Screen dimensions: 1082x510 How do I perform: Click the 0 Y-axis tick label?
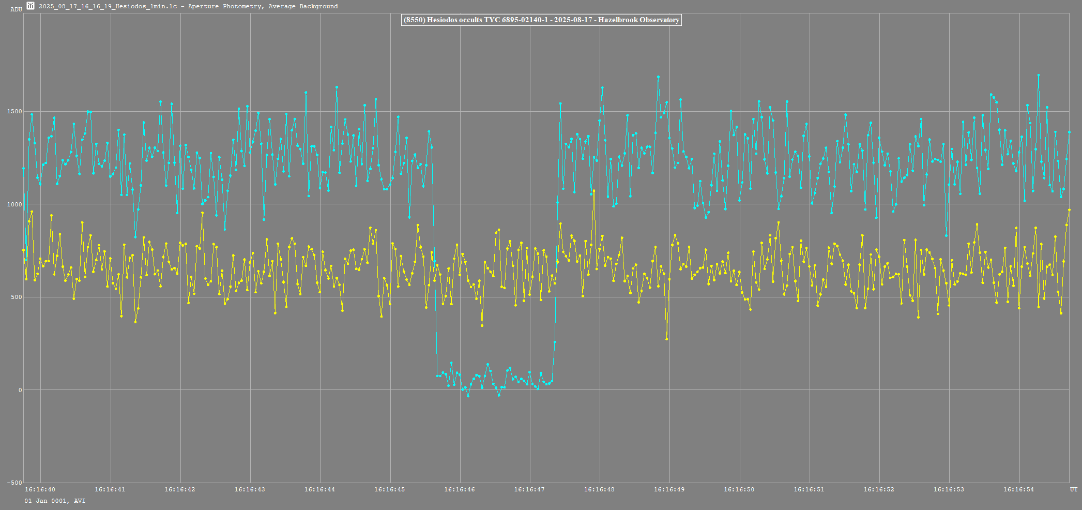[20, 390]
